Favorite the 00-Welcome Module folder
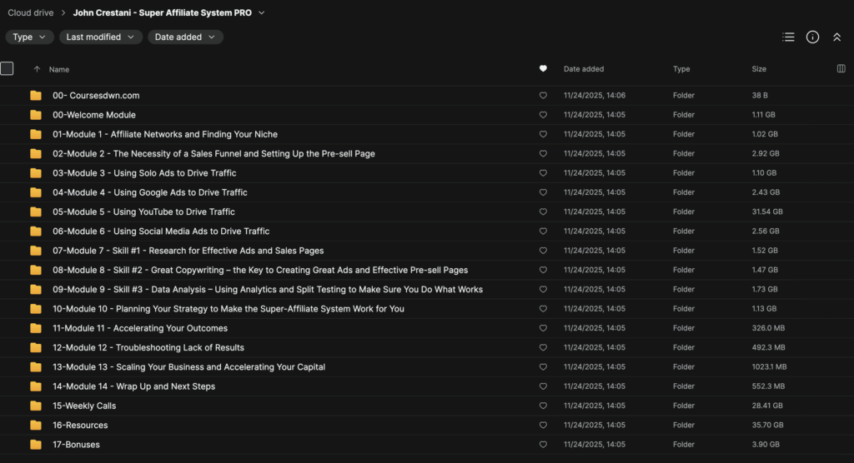Viewport: 854px width, 463px height. point(543,115)
